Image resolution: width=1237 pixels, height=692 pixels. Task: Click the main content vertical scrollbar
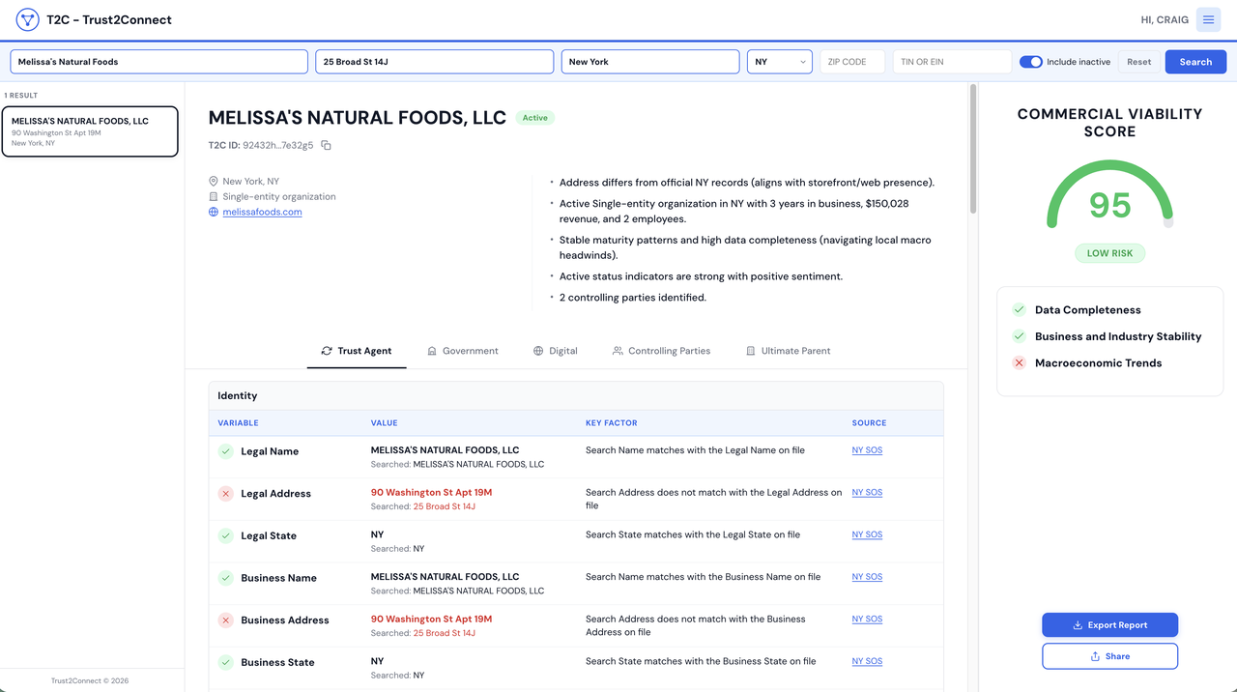coord(973,150)
